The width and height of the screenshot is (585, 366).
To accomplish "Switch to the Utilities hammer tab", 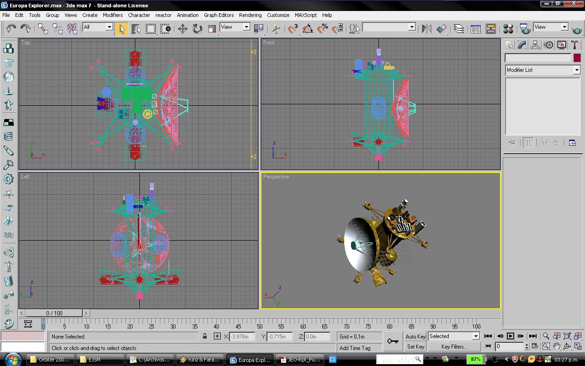I will point(575,45).
